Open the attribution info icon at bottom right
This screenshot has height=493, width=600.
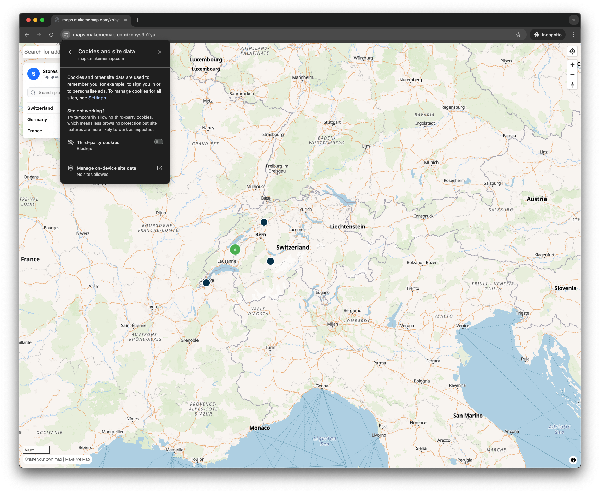click(573, 460)
